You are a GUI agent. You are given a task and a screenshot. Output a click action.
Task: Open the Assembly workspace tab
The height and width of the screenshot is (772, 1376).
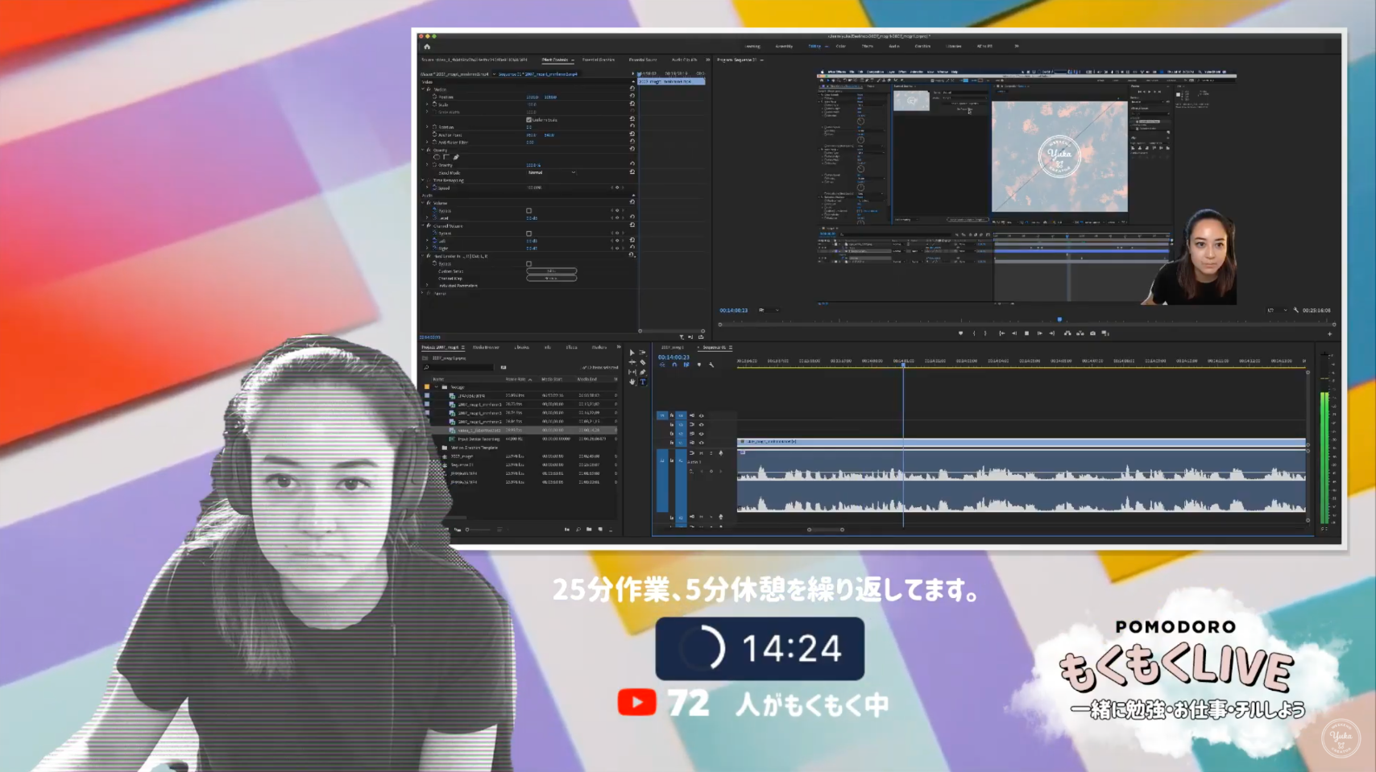click(784, 47)
